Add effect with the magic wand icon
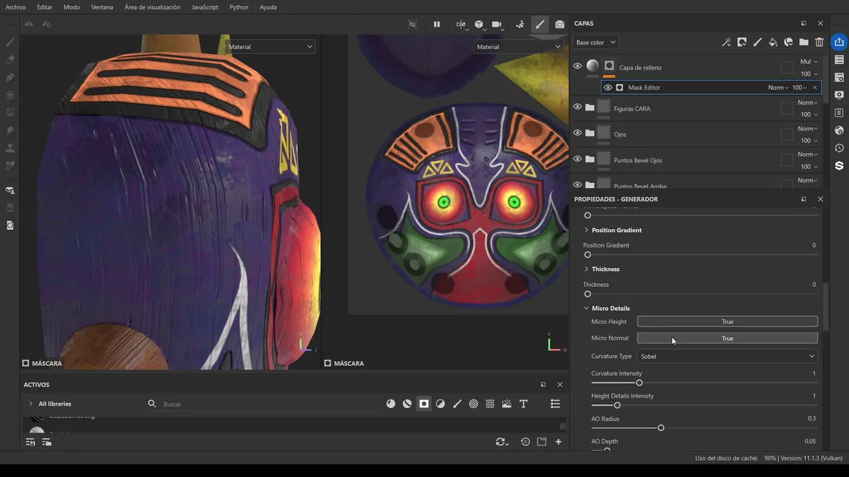Image resolution: width=849 pixels, height=477 pixels. point(726,42)
